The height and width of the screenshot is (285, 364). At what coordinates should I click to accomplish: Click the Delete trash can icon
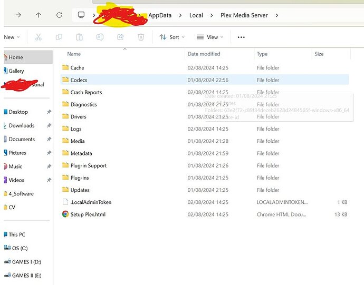pos(141,37)
